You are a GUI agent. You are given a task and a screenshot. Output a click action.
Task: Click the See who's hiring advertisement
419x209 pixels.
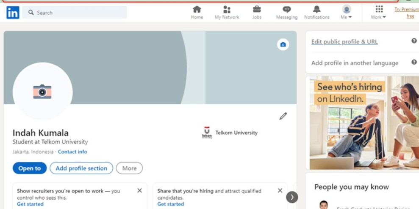[364, 123]
